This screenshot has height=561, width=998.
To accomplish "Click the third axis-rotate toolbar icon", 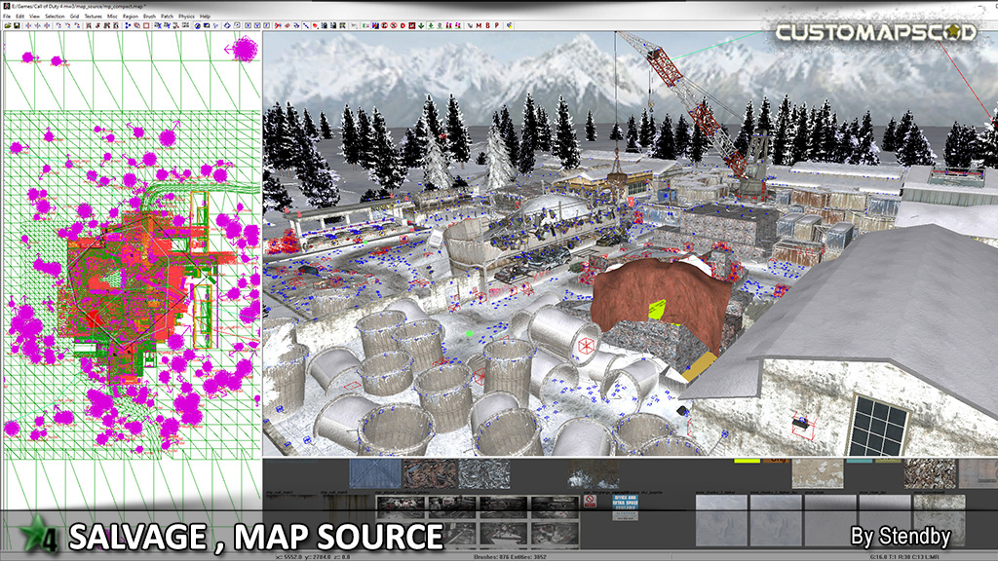I will 77,25.
